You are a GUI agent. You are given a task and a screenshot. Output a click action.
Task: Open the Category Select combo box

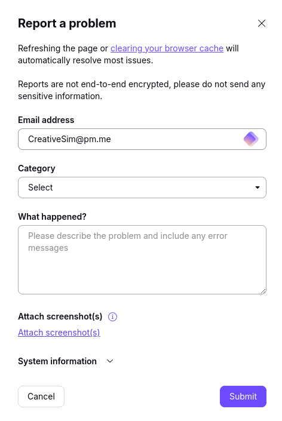pyautogui.click(x=142, y=188)
